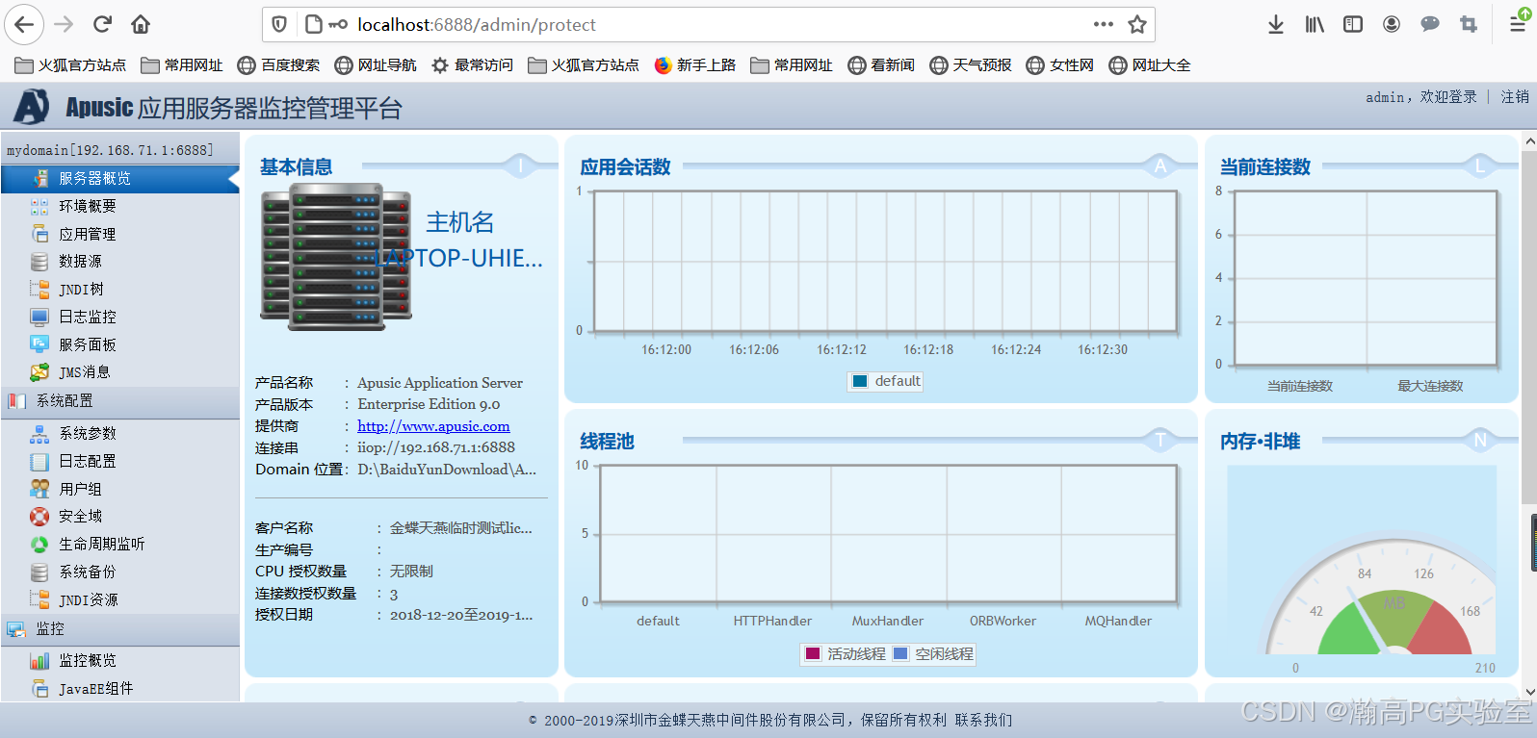Image resolution: width=1537 pixels, height=738 pixels.
Task: Open the tracking protection shield icon
Action: [279, 24]
